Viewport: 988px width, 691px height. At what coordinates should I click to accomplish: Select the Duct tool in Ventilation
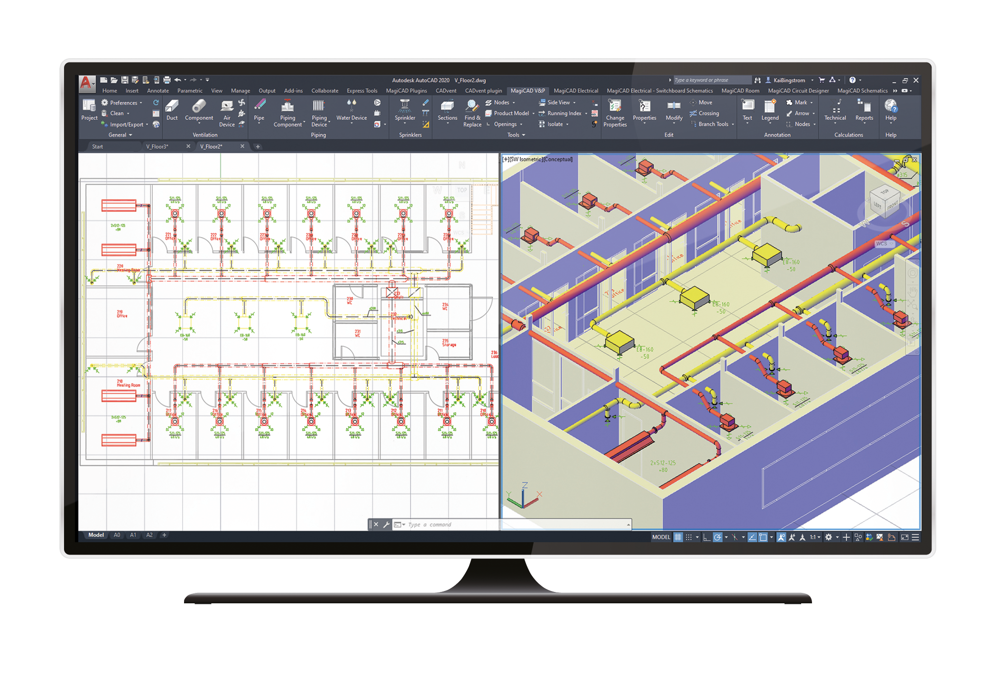point(172,110)
